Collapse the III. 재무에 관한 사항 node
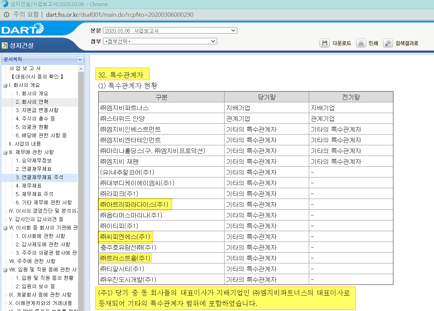434x311 pixels. tap(5, 152)
